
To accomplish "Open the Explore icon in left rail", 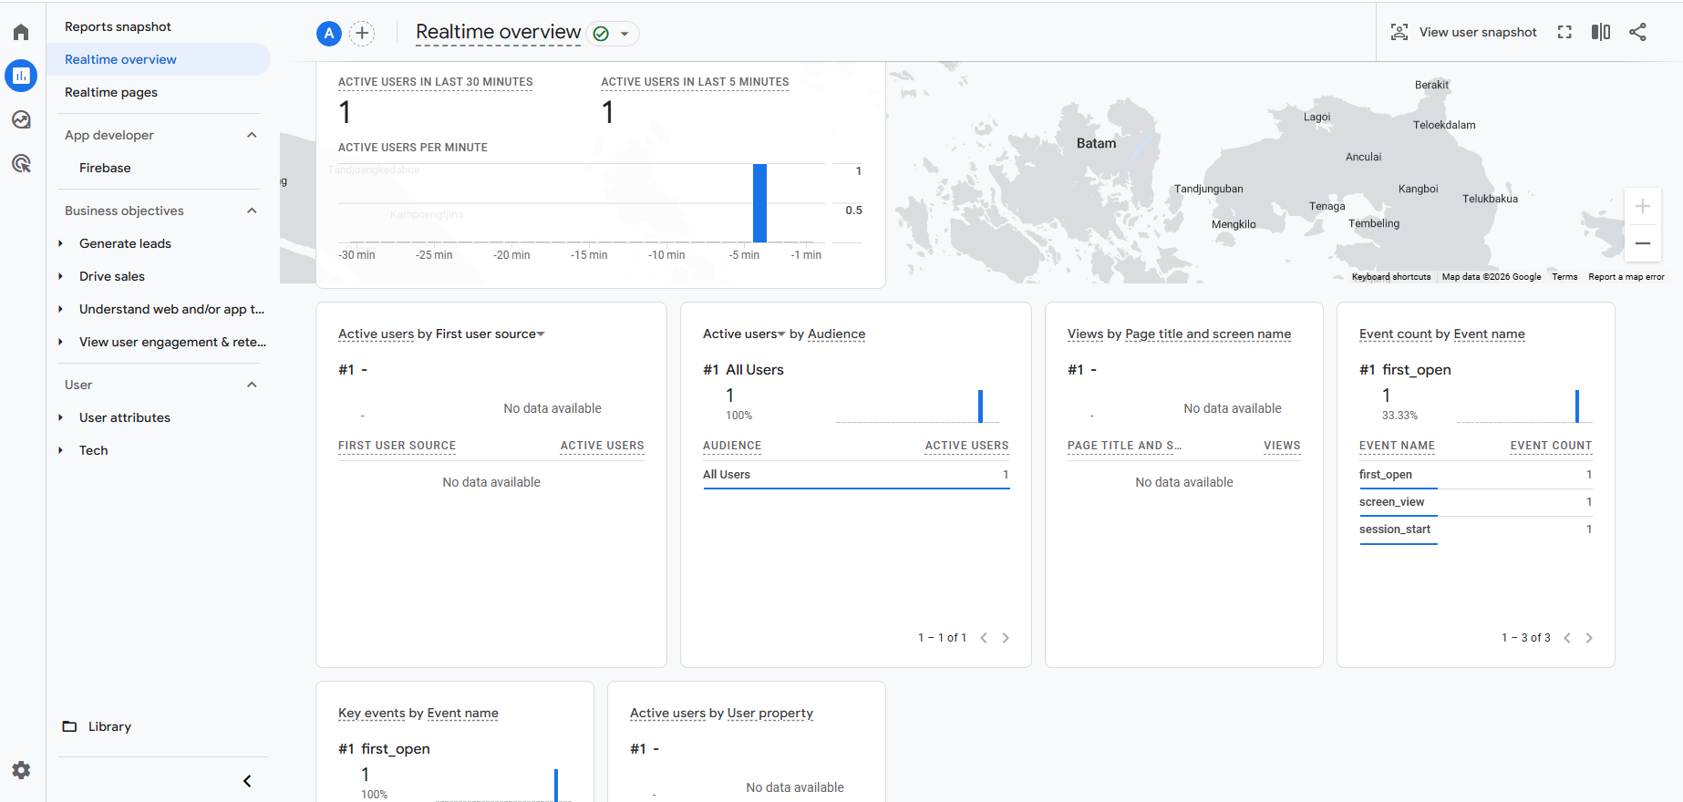I will click(21, 119).
